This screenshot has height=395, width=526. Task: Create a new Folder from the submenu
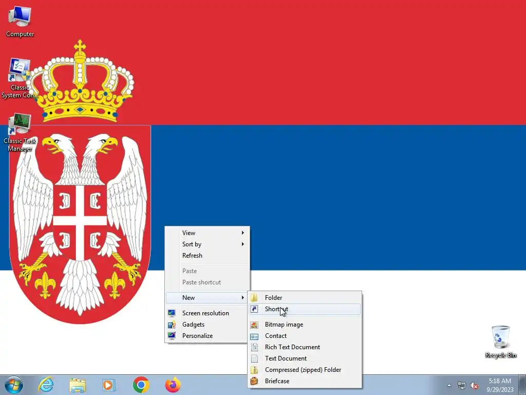coord(305,298)
